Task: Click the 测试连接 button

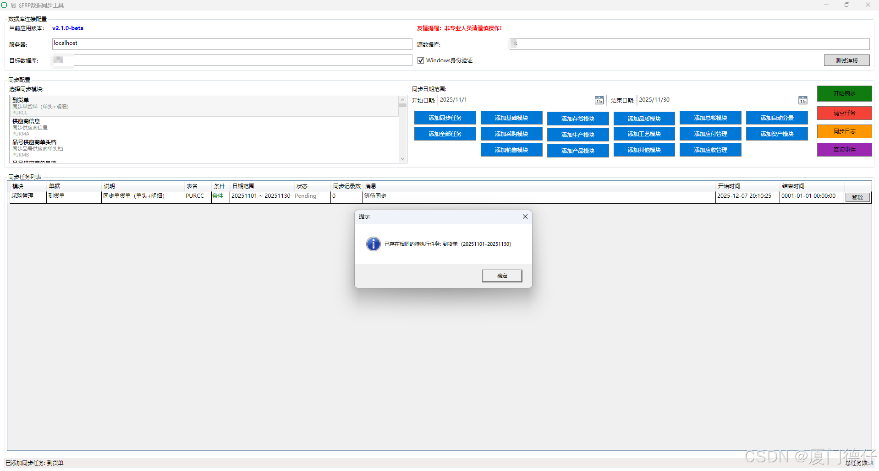Action: pos(846,60)
